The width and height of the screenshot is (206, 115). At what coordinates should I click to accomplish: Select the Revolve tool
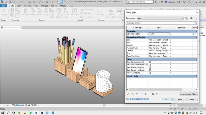39,12
